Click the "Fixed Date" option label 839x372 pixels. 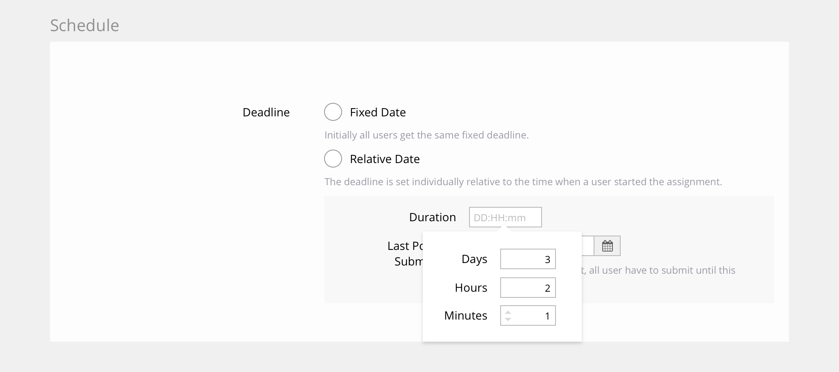pyautogui.click(x=378, y=112)
